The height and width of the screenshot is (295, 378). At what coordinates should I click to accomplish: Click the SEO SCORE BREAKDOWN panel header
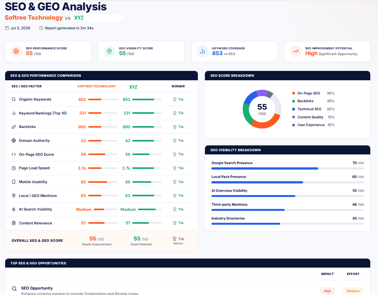click(288, 76)
